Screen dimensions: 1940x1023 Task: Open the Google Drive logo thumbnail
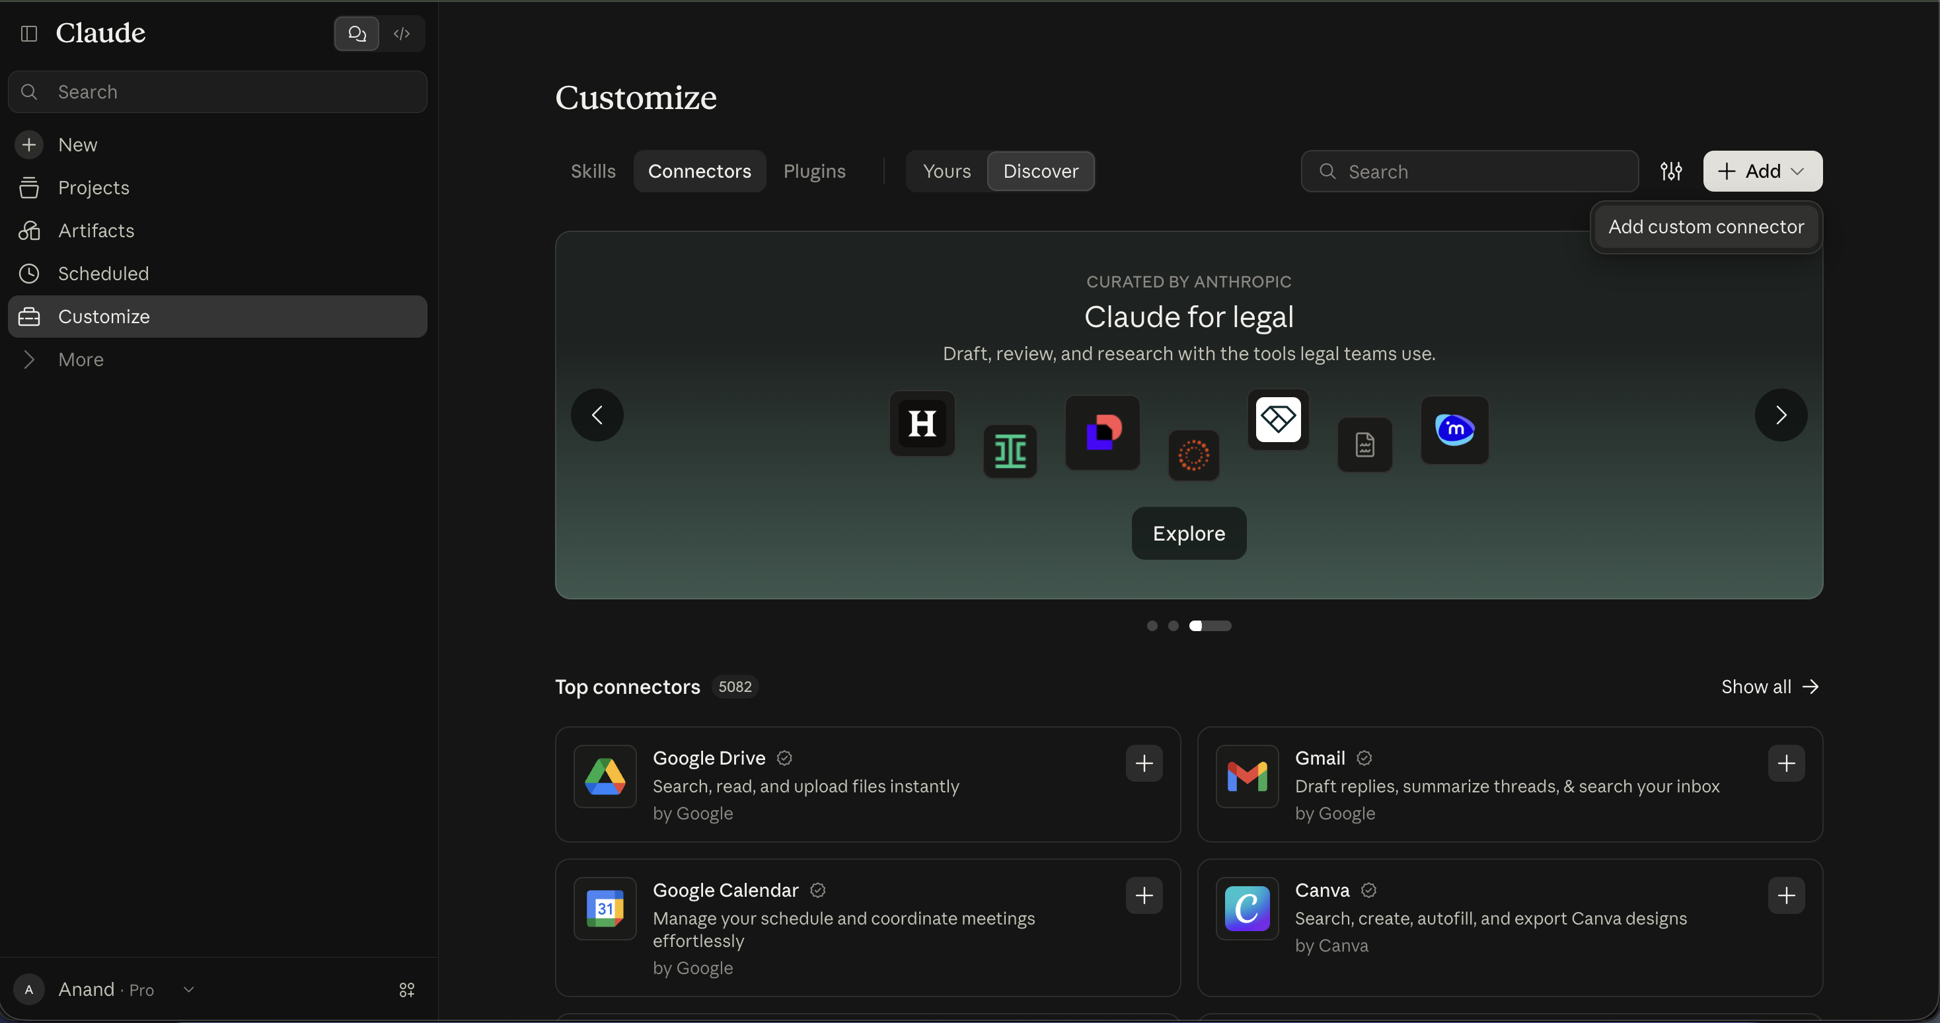pyautogui.click(x=605, y=777)
